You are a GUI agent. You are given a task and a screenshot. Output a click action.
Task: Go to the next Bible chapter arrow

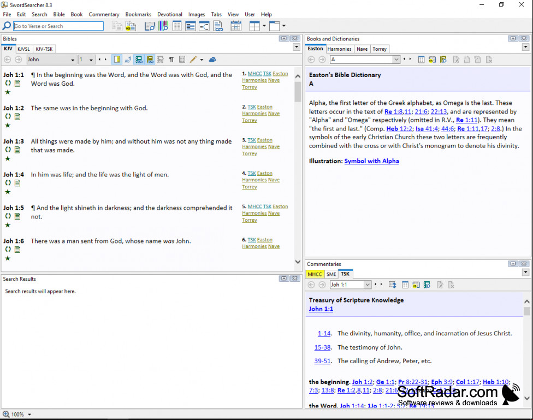coord(106,60)
